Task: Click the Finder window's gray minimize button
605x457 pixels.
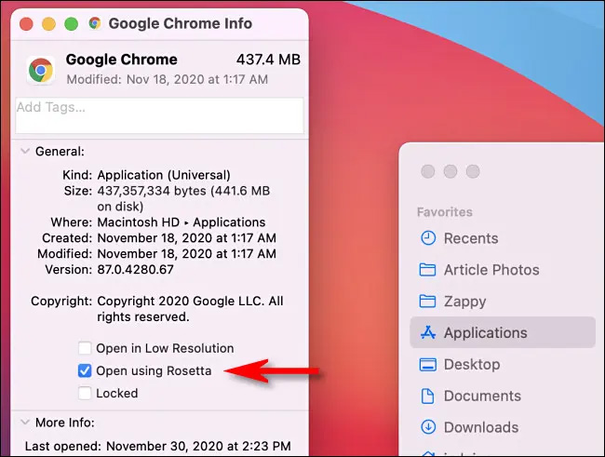Action: [x=450, y=171]
